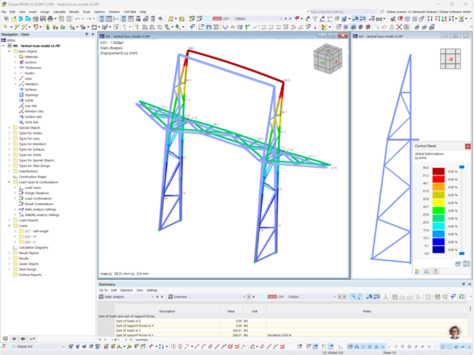
Task: Open the Calculate menu
Action: coord(59,12)
